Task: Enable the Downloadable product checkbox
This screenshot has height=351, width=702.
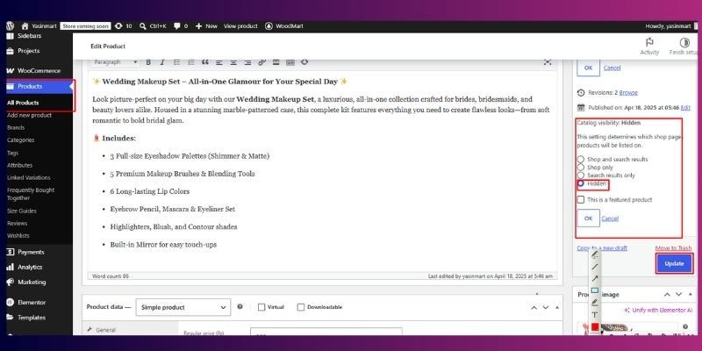Action: 301,307
